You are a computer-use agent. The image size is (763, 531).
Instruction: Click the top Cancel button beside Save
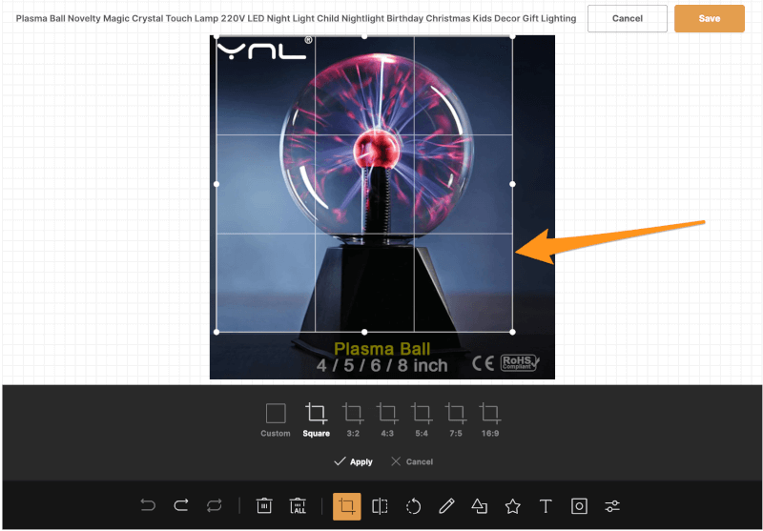coord(628,18)
